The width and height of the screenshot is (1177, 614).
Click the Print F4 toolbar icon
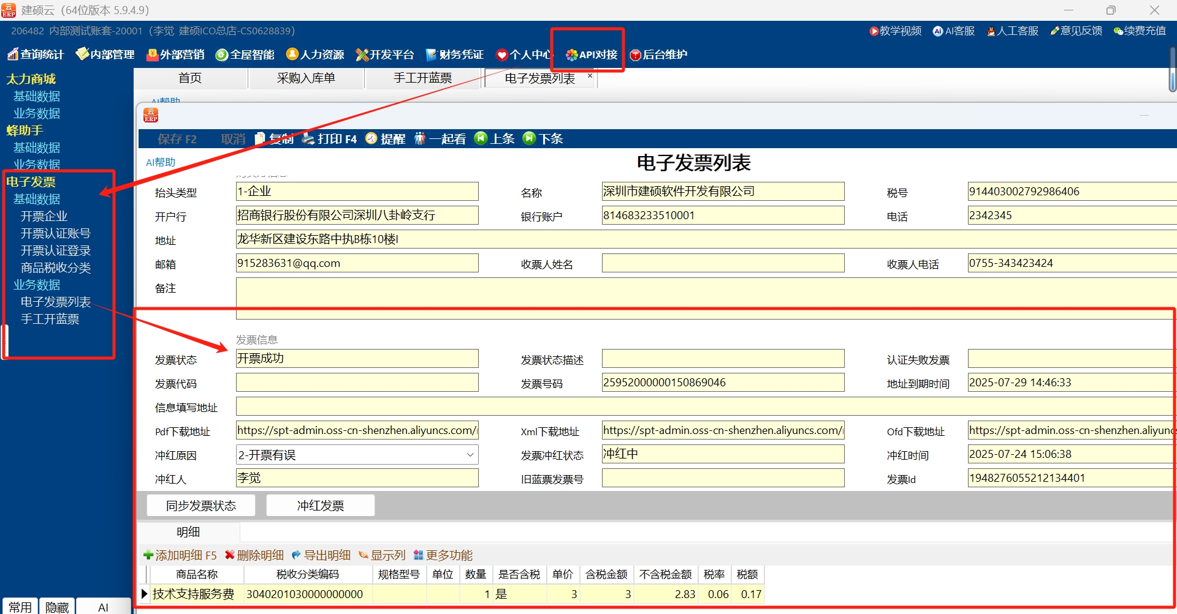tap(308, 139)
